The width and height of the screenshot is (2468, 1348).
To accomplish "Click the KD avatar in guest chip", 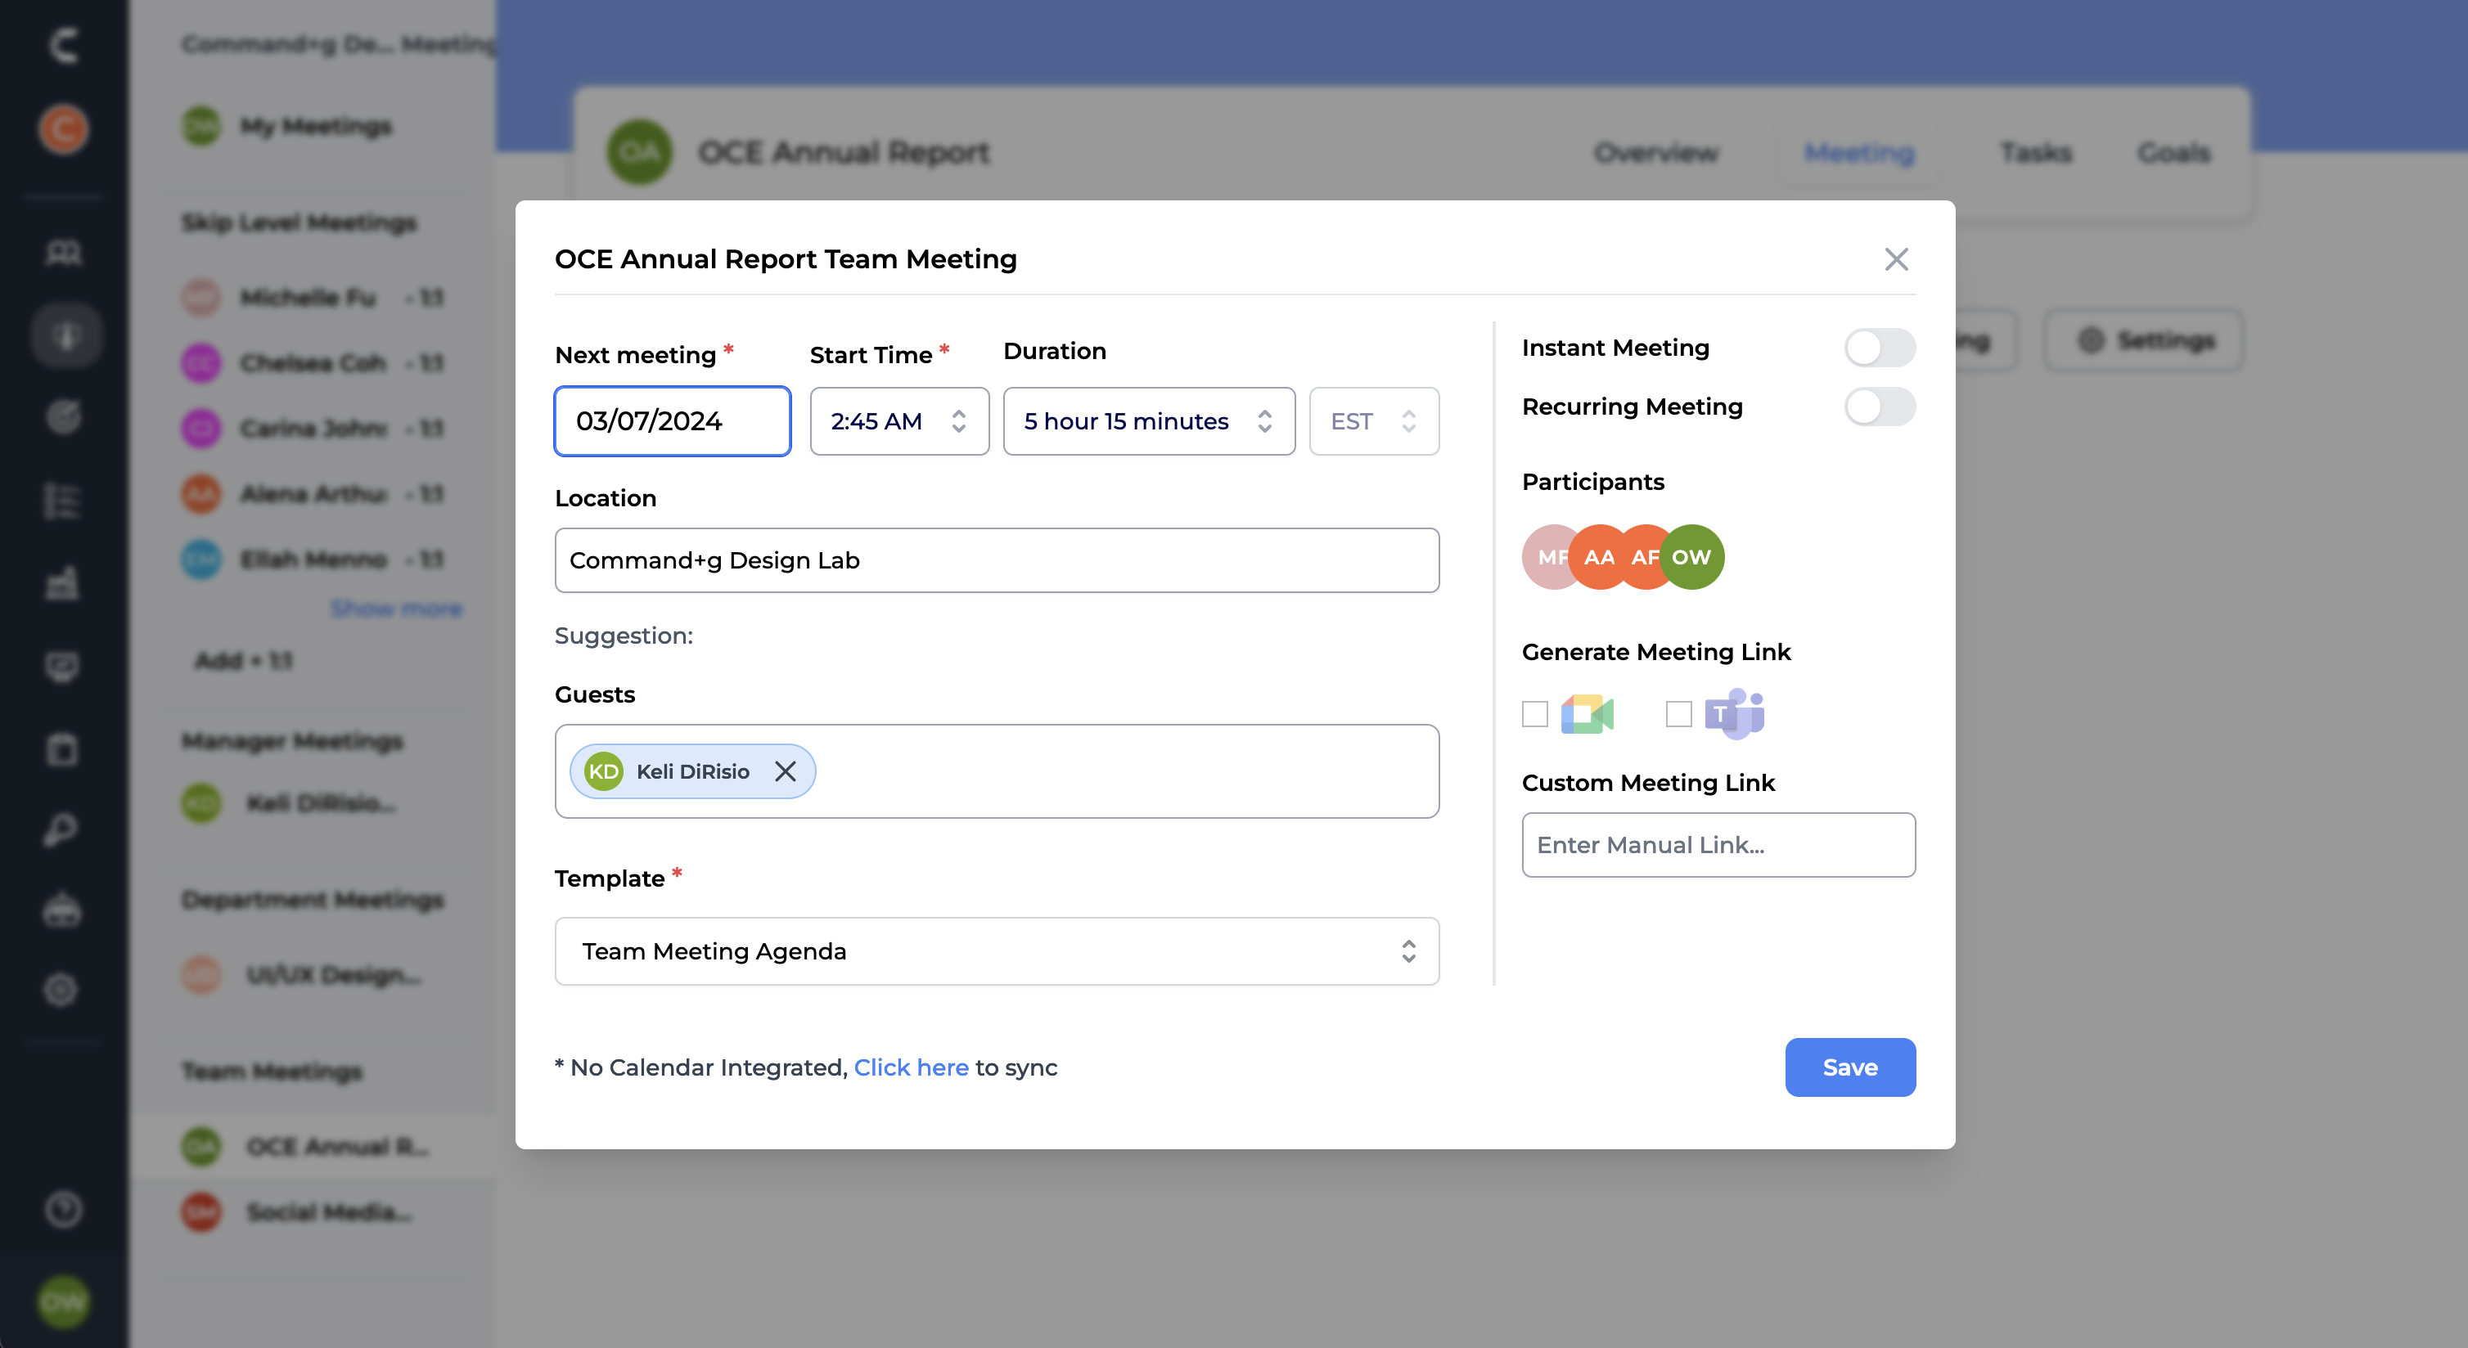I will pos(604,771).
